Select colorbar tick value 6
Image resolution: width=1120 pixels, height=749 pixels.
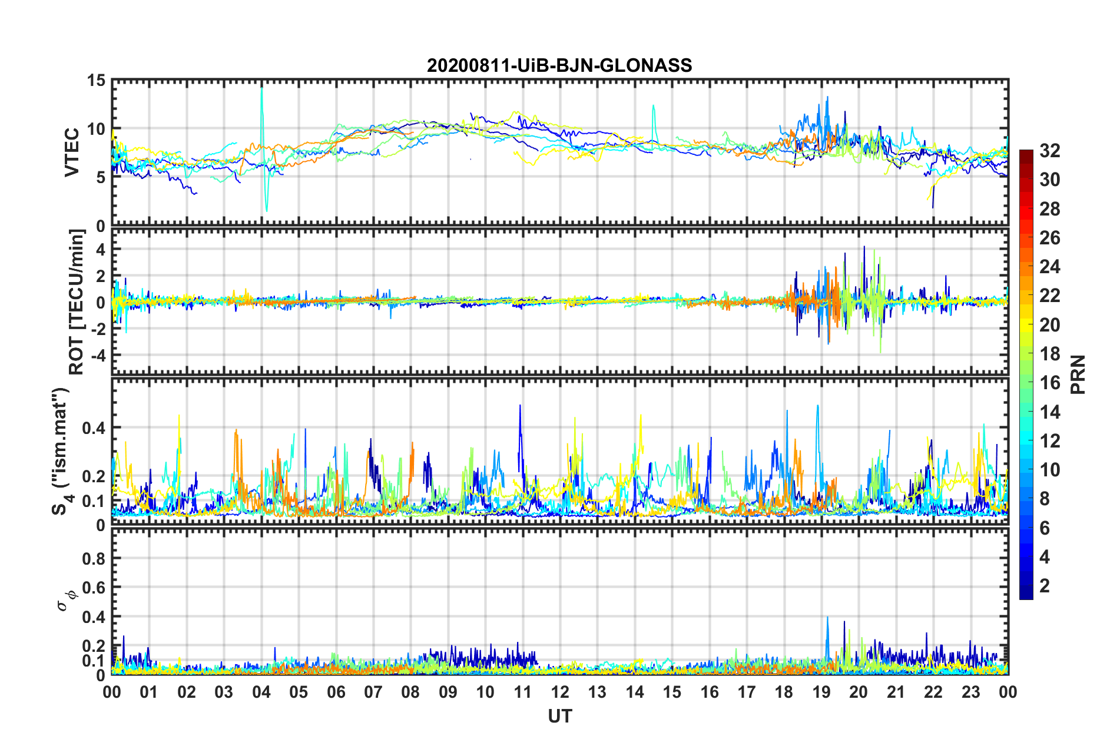(1044, 528)
